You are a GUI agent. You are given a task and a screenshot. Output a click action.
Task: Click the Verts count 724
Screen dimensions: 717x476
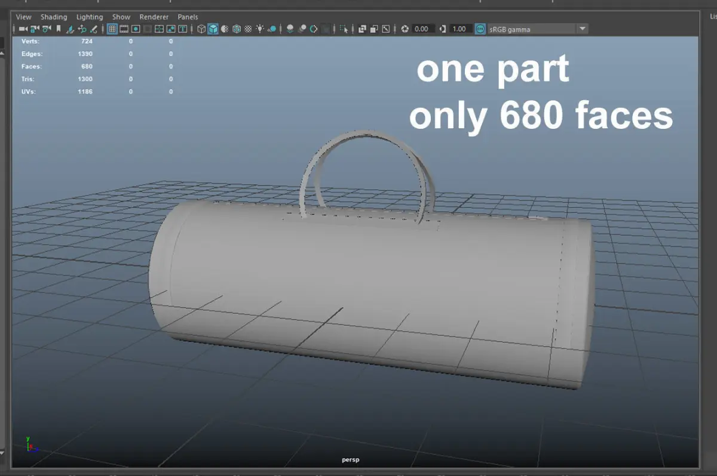point(87,41)
